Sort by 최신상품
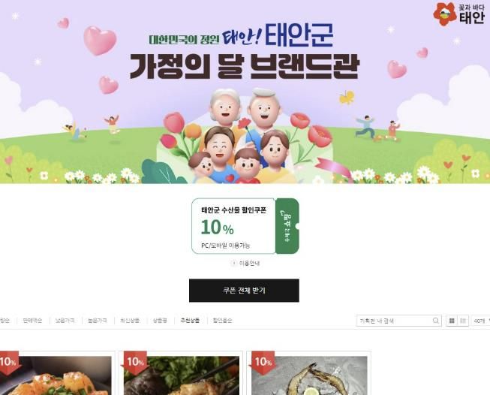 tap(130, 321)
